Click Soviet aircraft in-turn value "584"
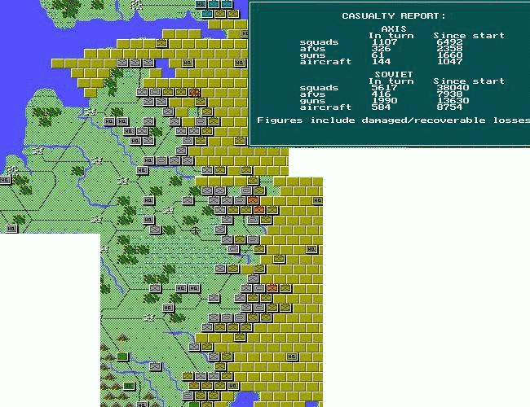The width and height of the screenshot is (530, 407). tap(381, 107)
